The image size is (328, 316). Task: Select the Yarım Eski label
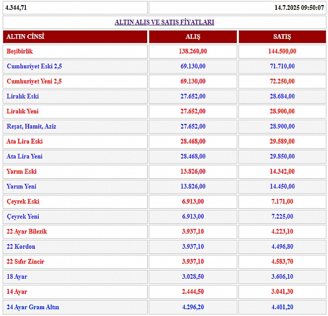pyautogui.click(x=22, y=172)
